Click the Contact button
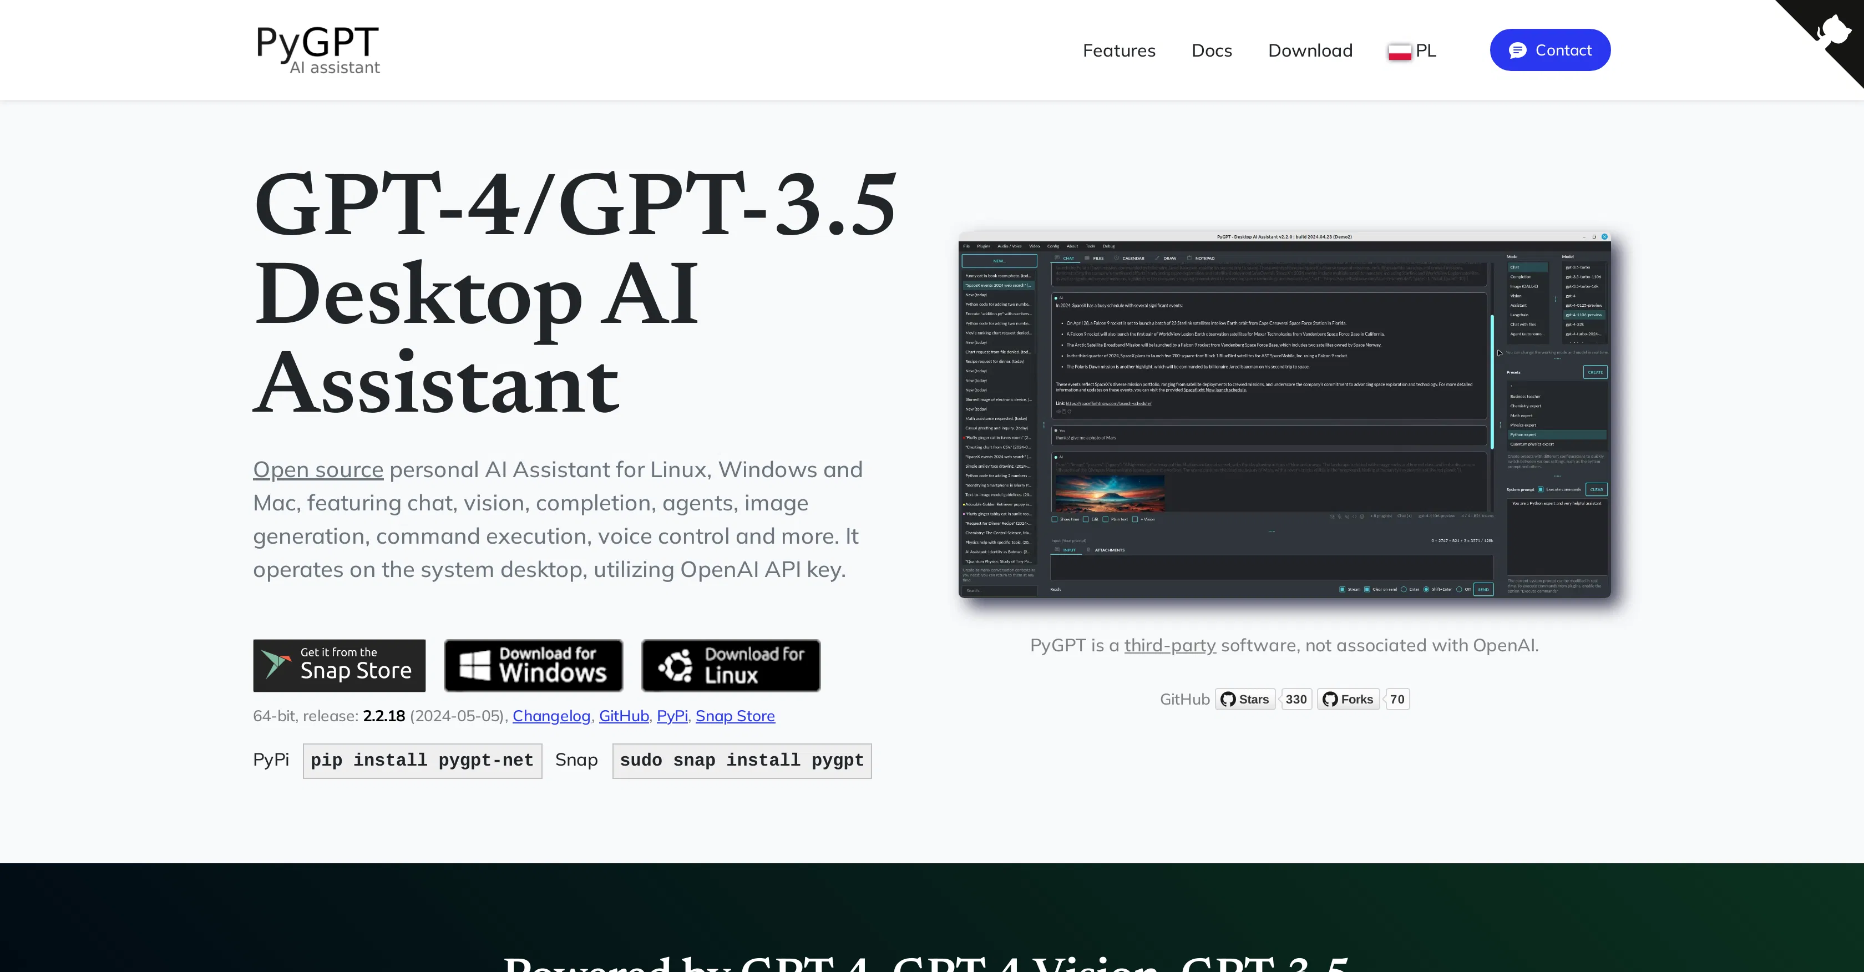This screenshot has width=1864, height=972. (x=1549, y=49)
